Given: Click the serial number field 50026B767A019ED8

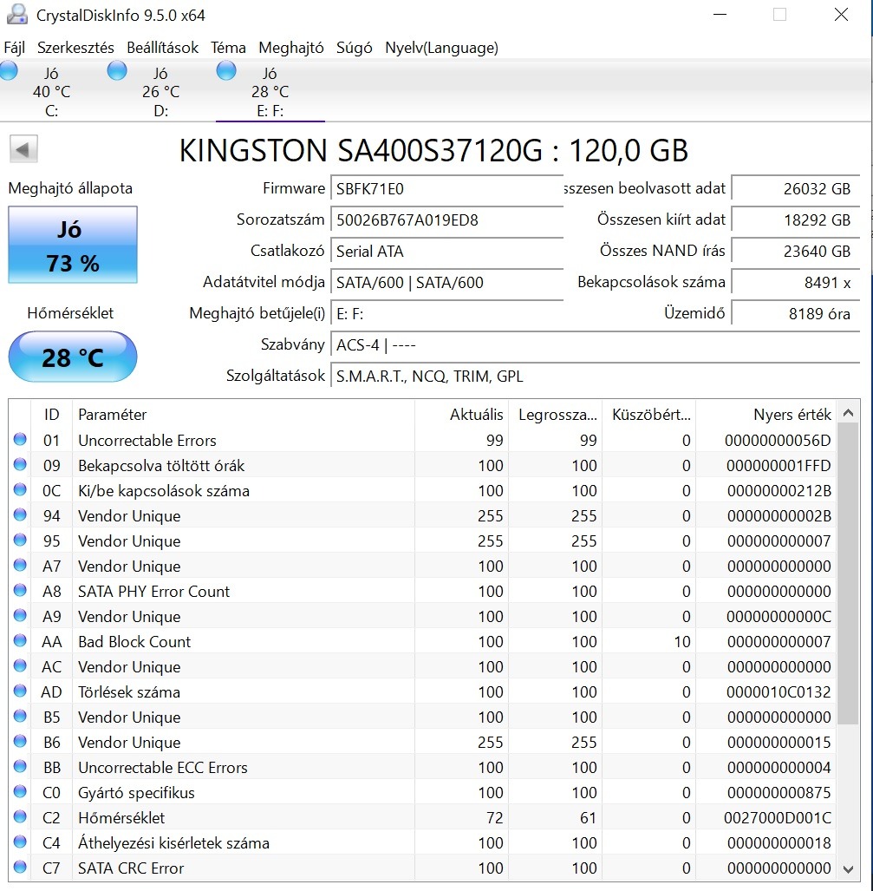Looking at the screenshot, I should [x=447, y=219].
